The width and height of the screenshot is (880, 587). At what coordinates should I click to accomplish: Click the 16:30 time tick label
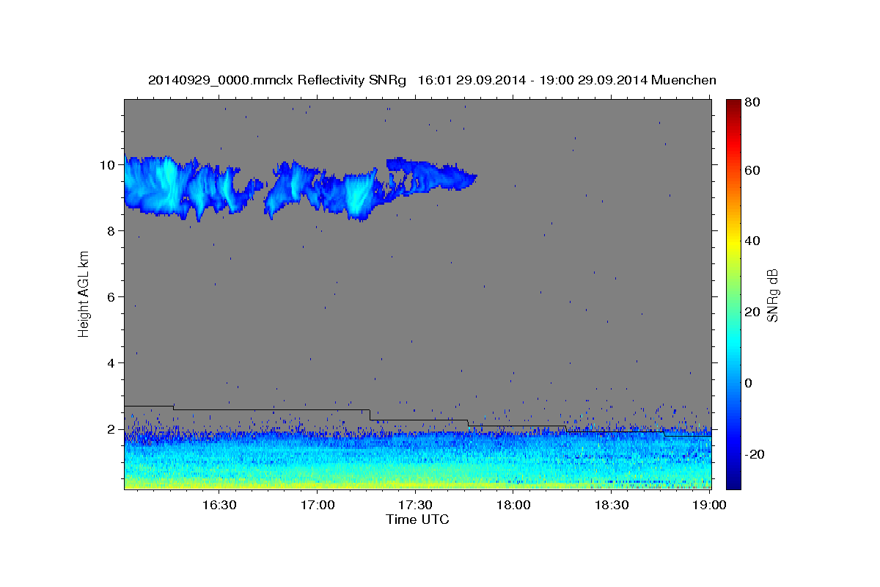219,506
